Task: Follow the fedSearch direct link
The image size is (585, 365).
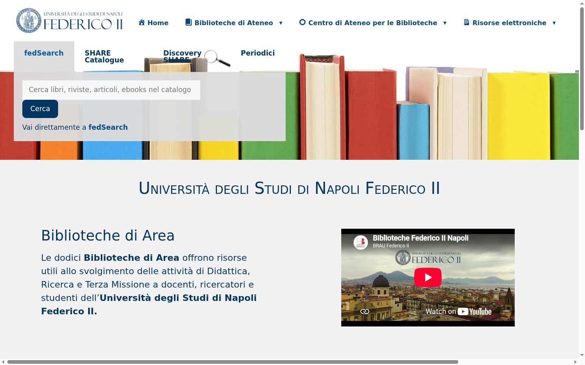Action: 108,127
